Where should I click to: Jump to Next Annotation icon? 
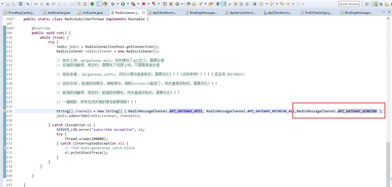[x=262, y=4]
